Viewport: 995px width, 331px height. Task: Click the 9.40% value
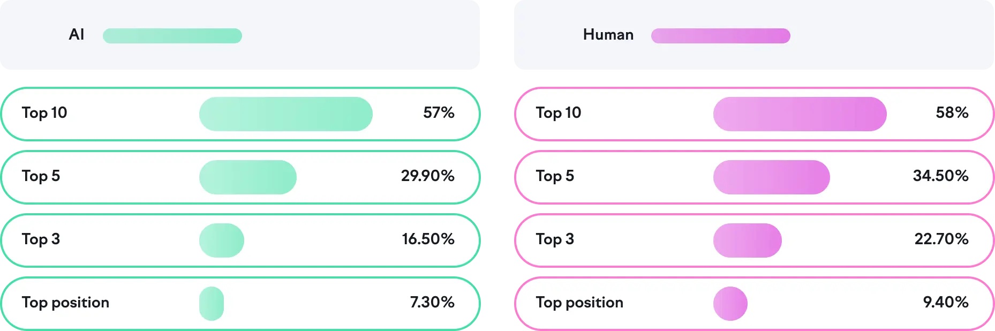[x=945, y=302]
